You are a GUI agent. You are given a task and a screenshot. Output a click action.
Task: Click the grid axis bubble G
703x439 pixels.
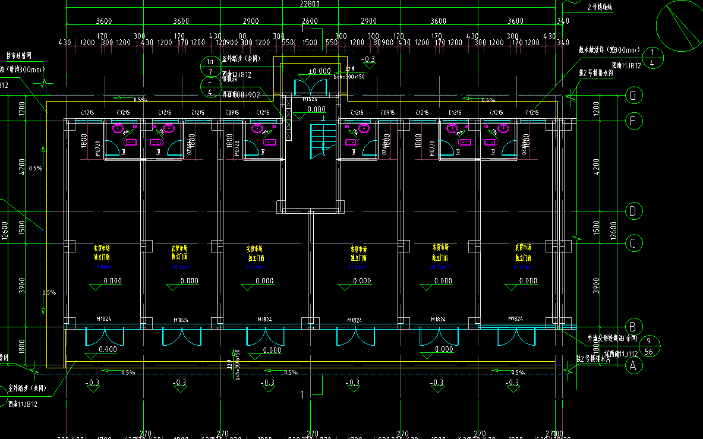tap(633, 96)
